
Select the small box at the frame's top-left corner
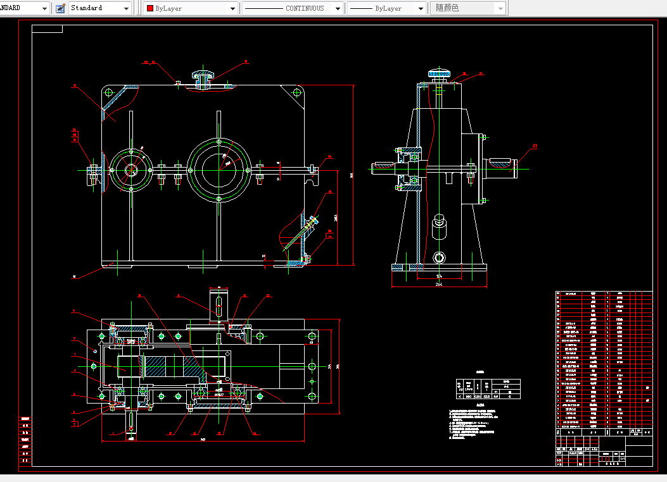click(x=48, y=29)
